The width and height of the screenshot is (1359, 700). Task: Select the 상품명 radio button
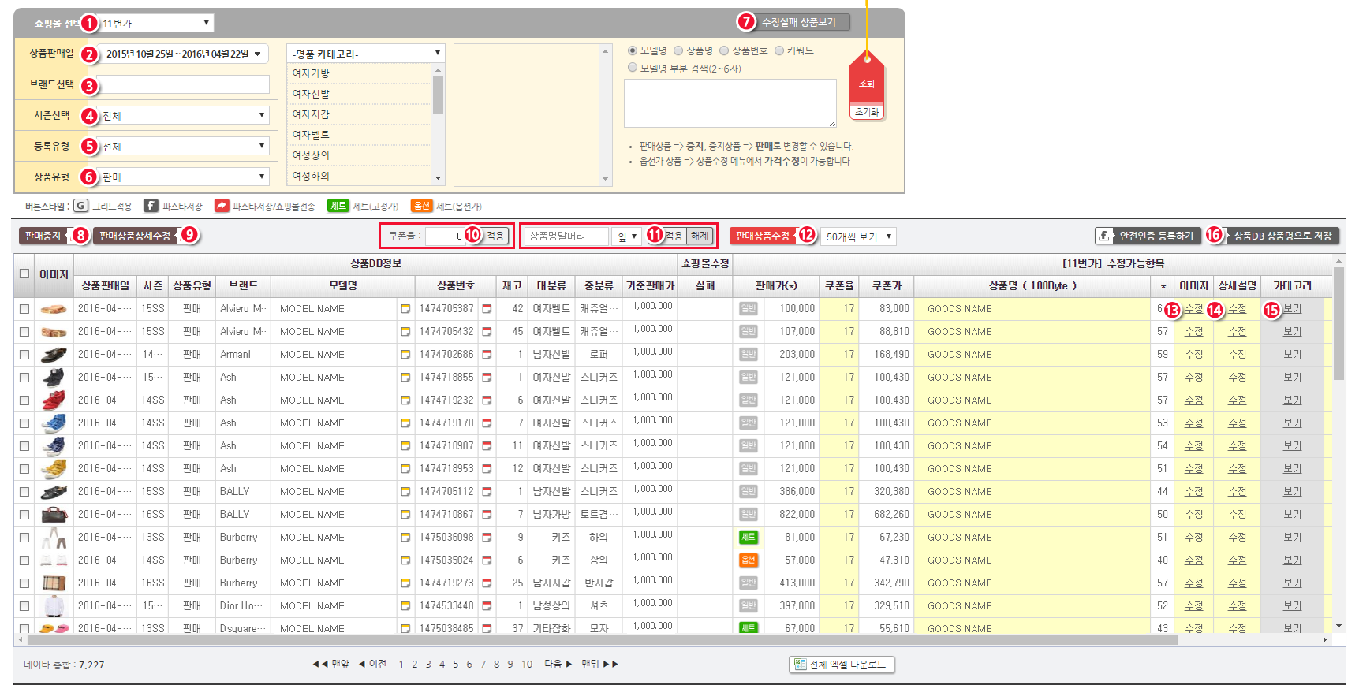[678, 50]
